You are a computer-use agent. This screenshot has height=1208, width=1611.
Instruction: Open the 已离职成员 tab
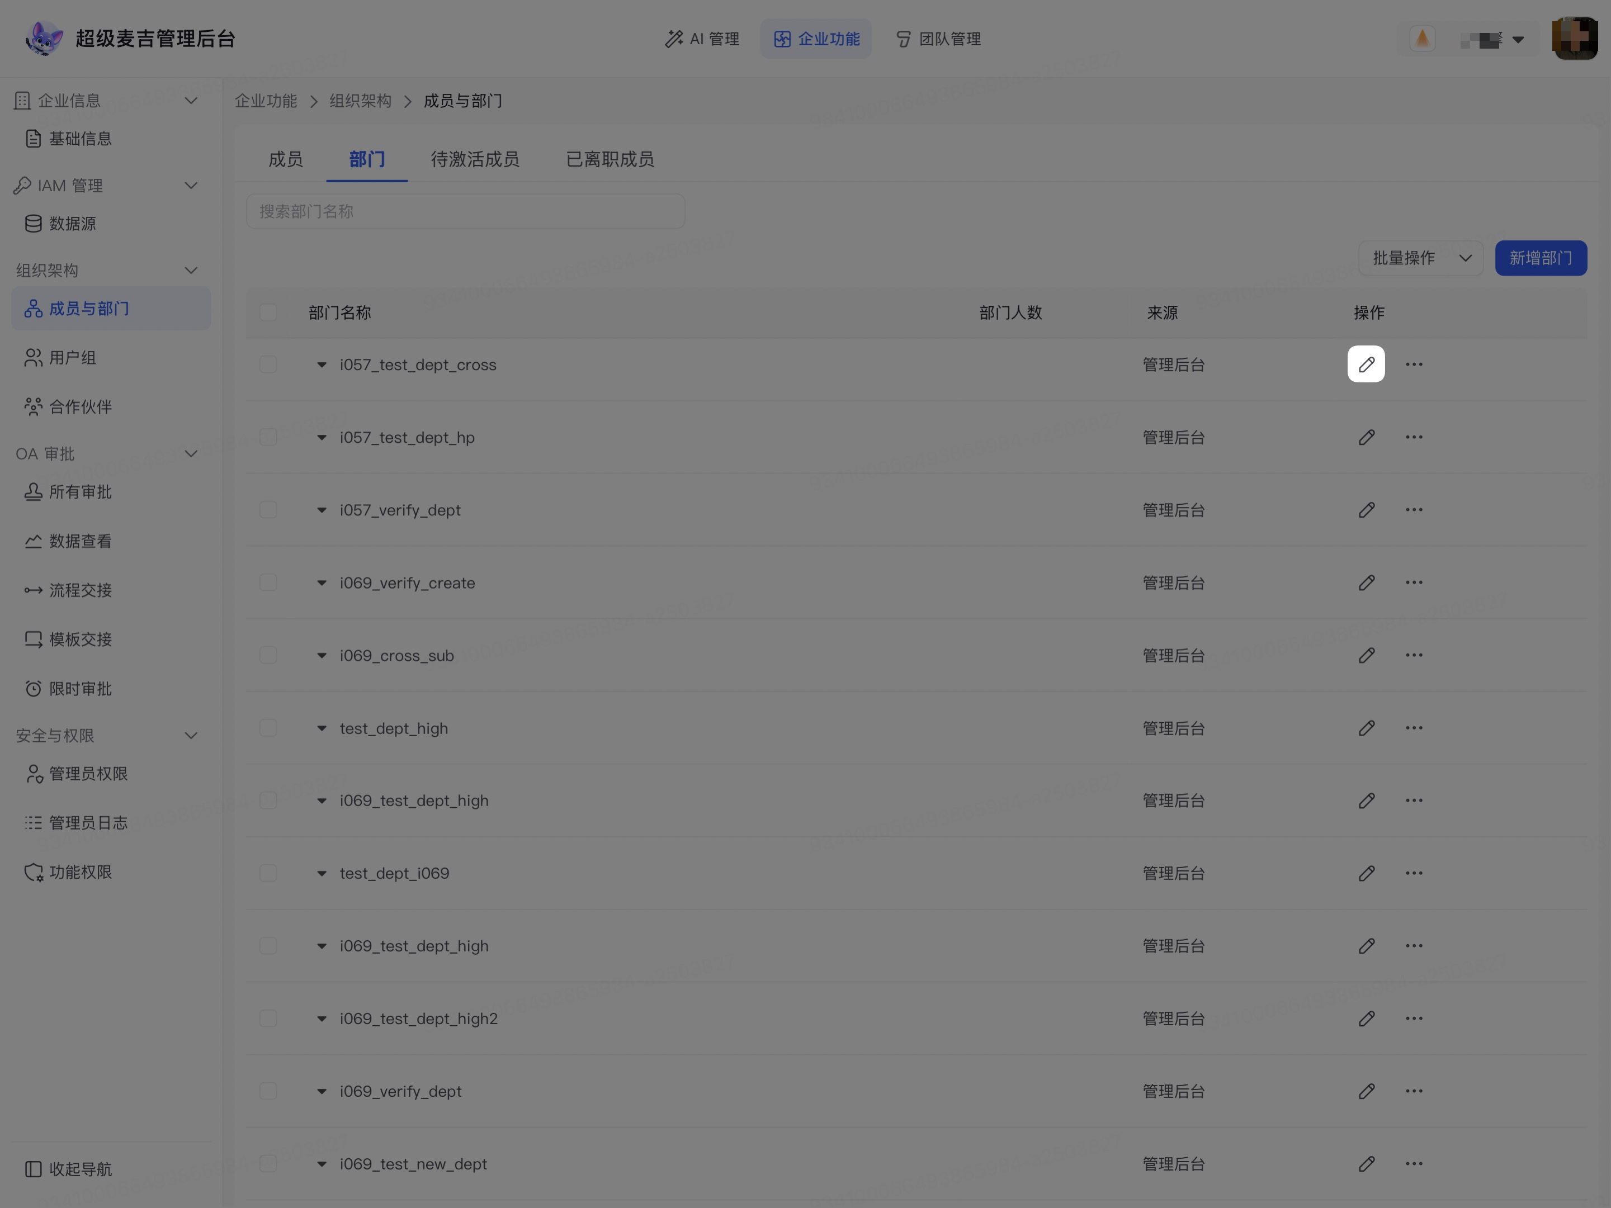pyautogui.click(x=610, y=159)
